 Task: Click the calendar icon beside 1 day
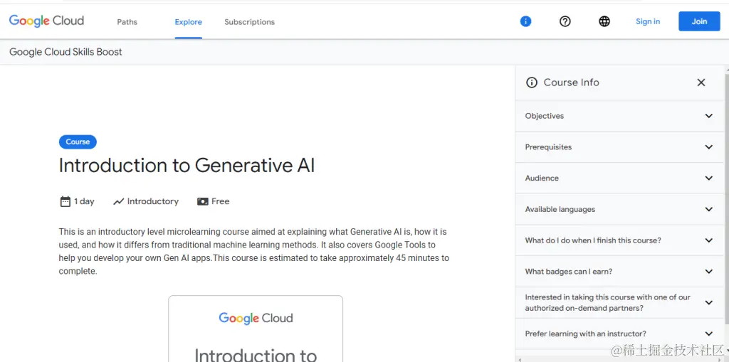65,201
